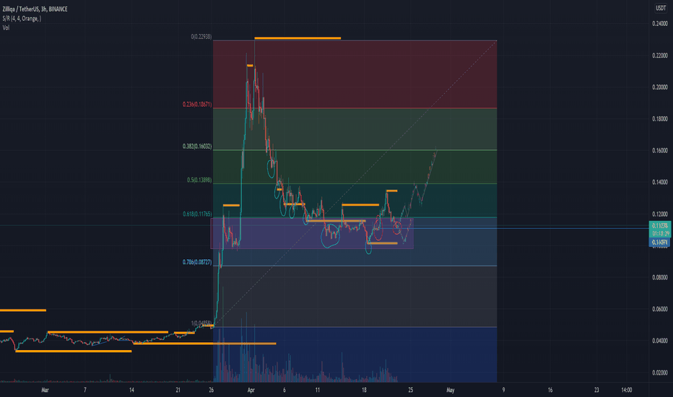Select the 0.5(0.13898) Fibonacci level label
The width and height of the screenshot is (673, 397).
click(x=199, y=180)
